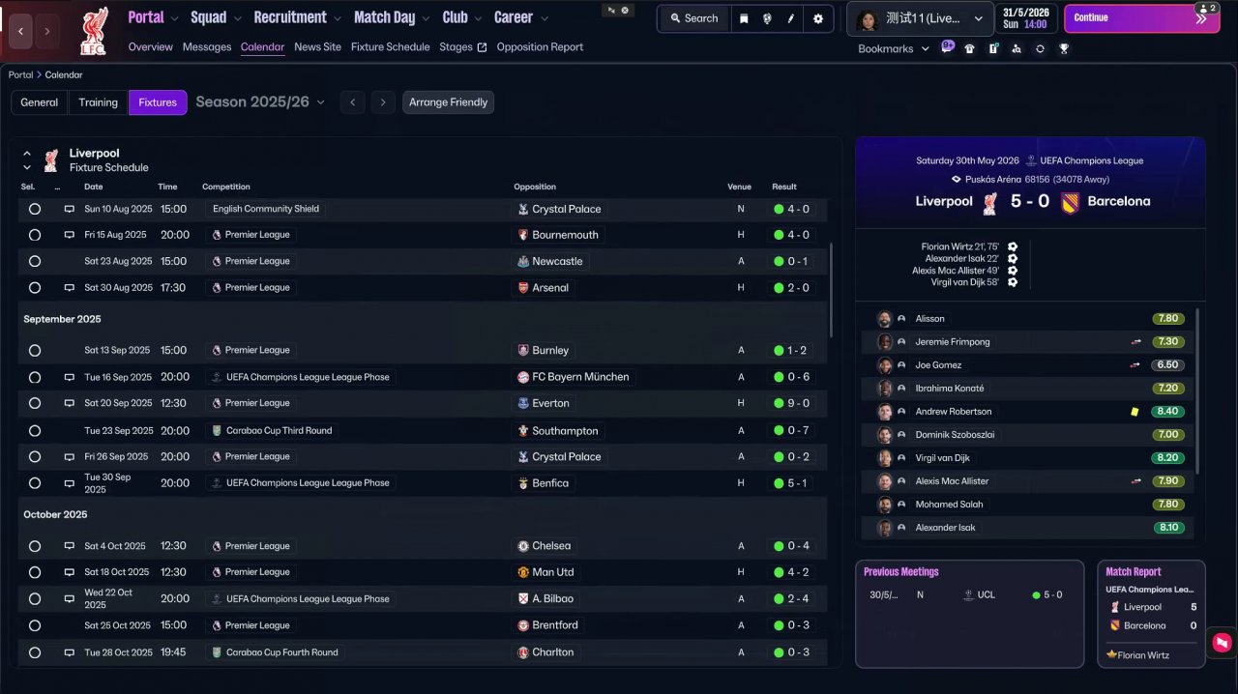Go to previous season arrow button

(x=353, y=102)
